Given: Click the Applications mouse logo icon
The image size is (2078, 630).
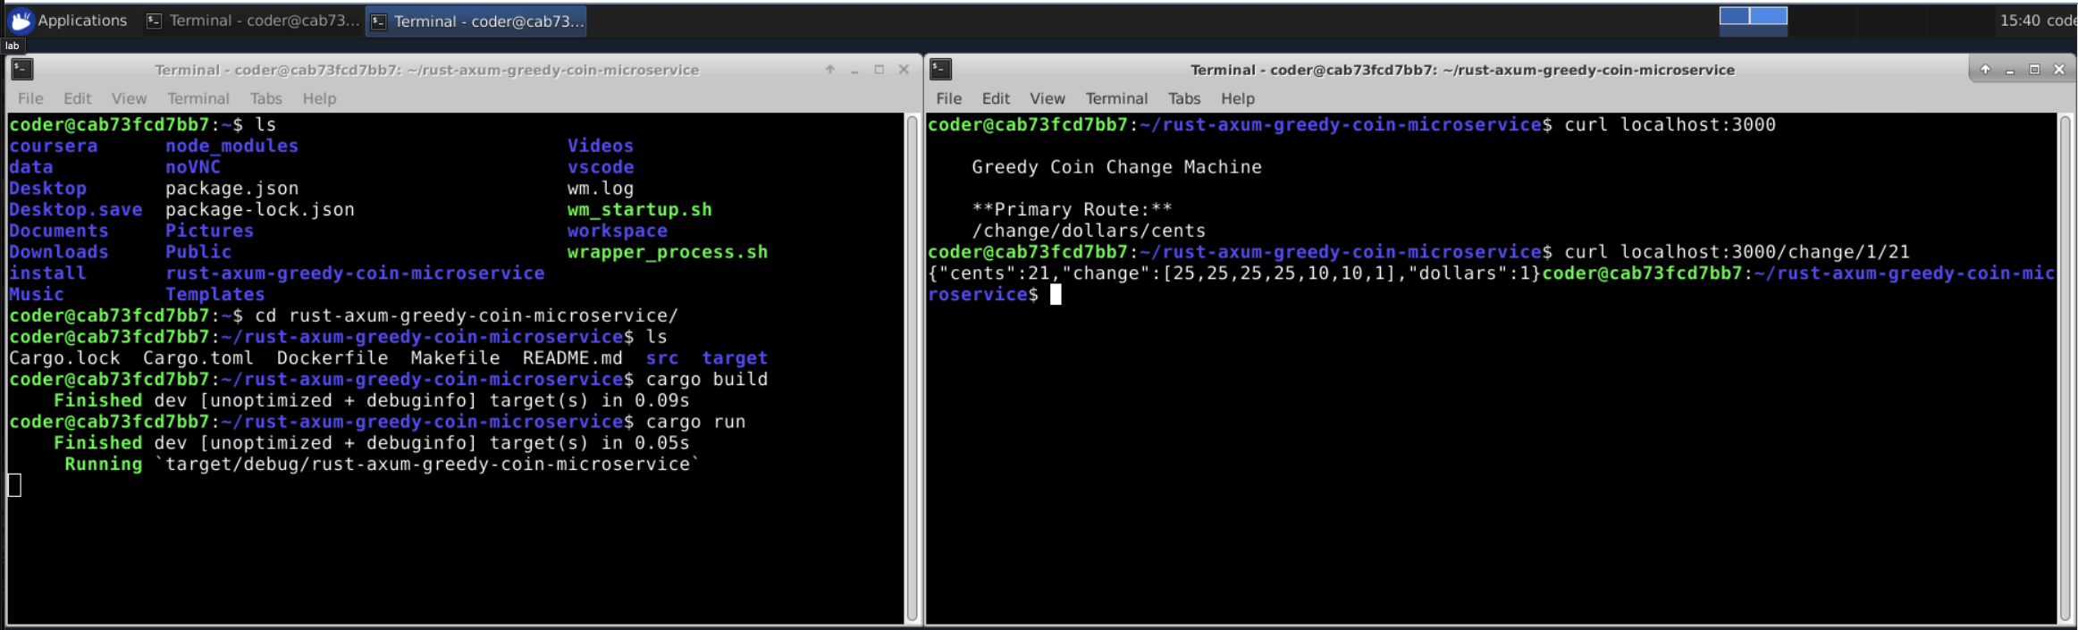Looking at the screenshot, I should [x=21, y=20].
